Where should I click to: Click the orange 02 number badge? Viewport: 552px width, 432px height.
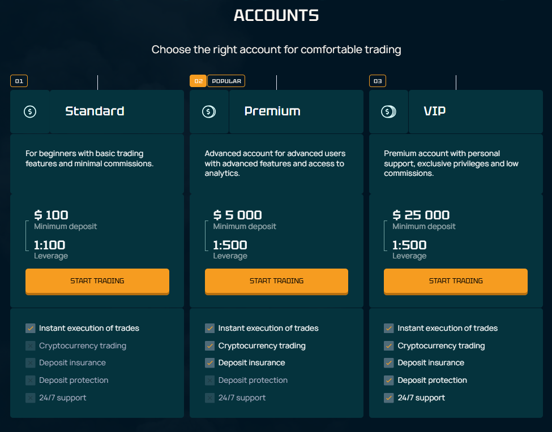(x=198, y=81)
